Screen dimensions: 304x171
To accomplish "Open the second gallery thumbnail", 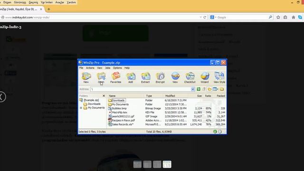I will tap(147, 164).
